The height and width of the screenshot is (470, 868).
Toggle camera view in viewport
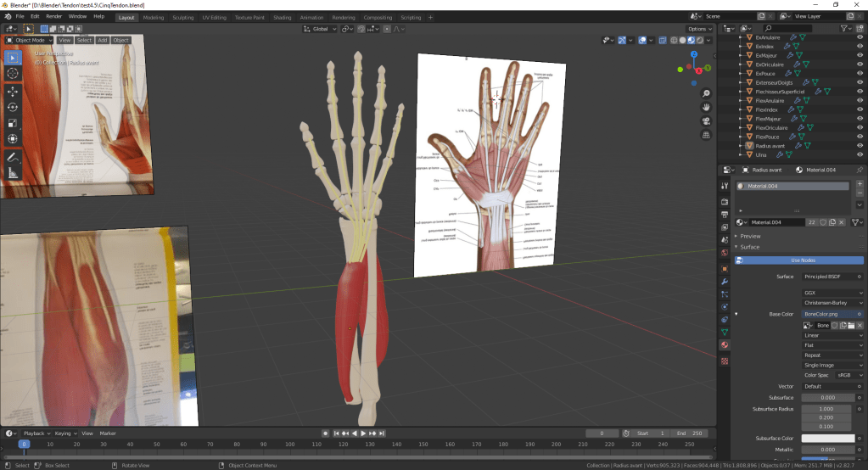tap(706, 121)
